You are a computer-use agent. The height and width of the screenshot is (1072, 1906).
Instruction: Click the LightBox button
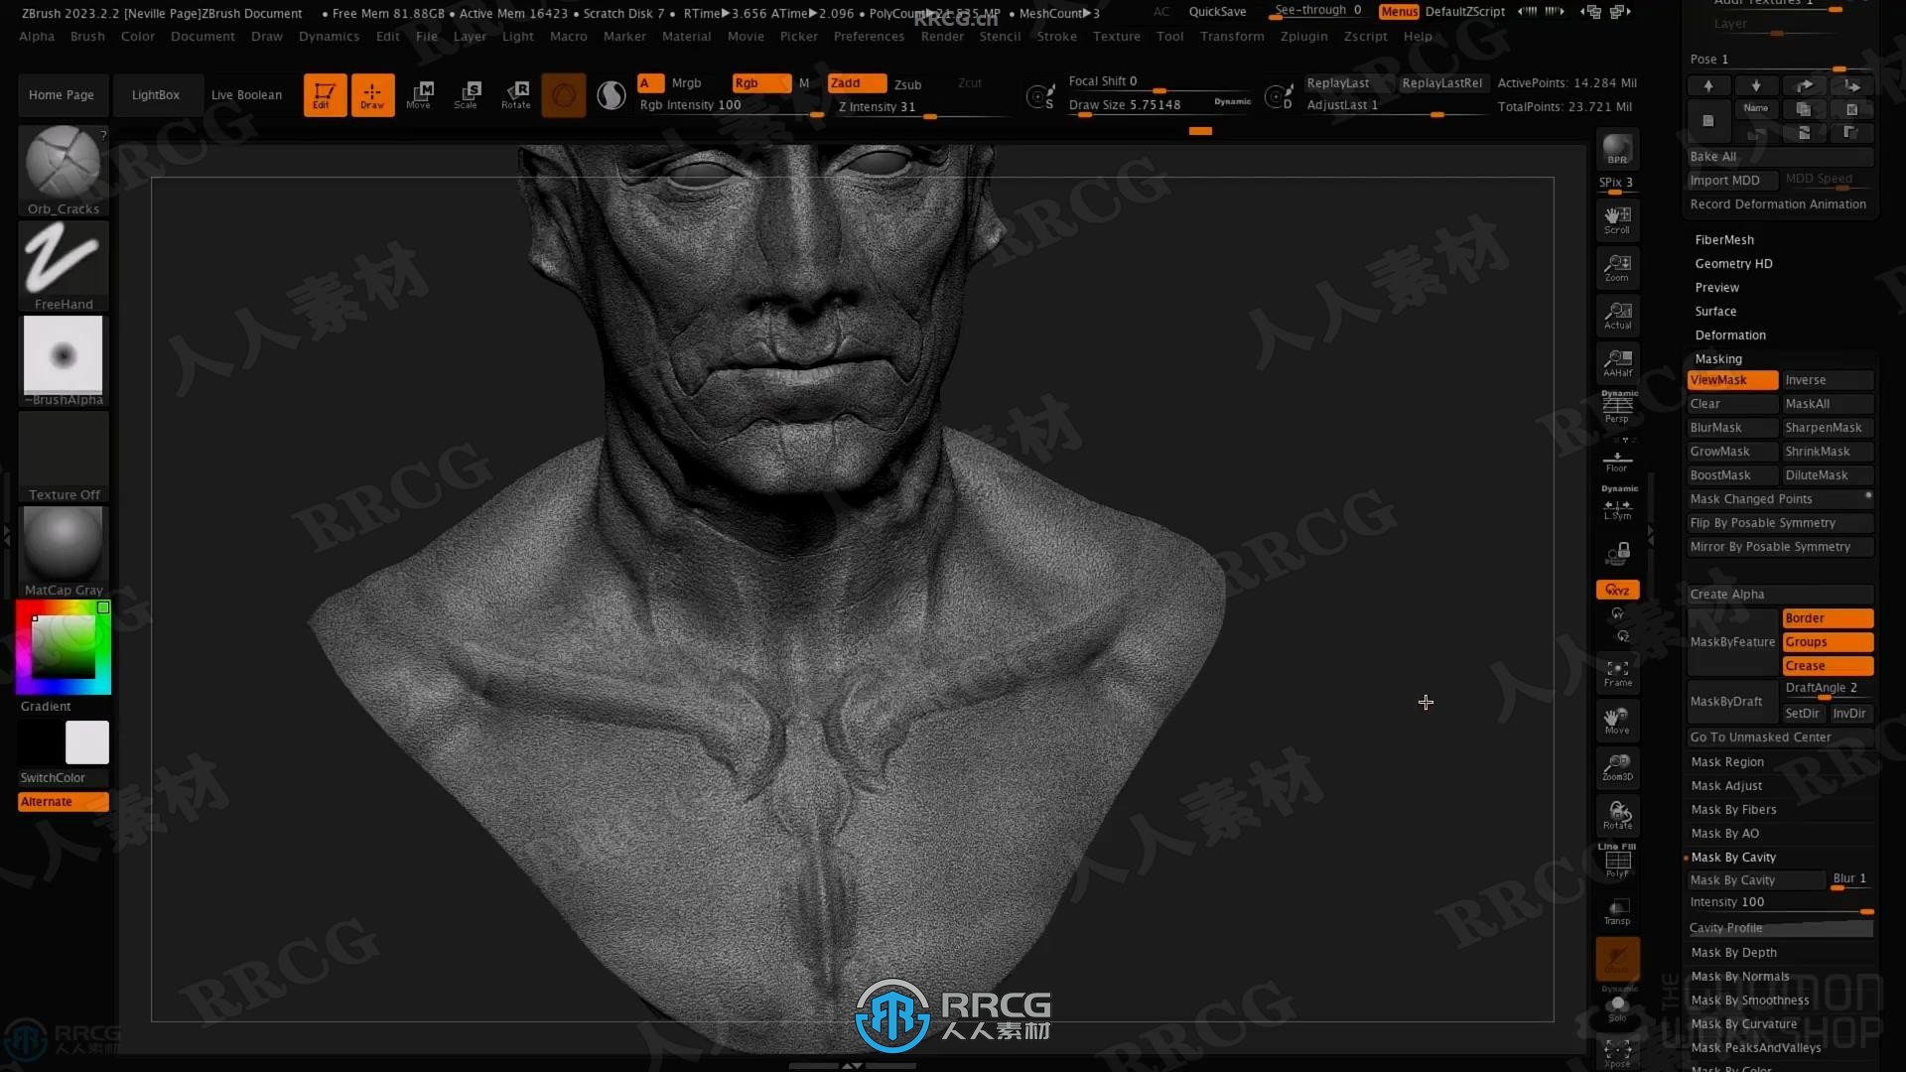[156, 95]
